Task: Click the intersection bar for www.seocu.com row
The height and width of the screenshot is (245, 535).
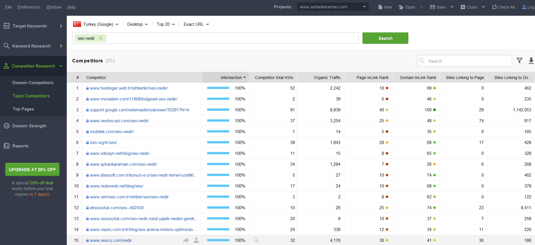Action: pyautogui.click(x=218, y=240)
